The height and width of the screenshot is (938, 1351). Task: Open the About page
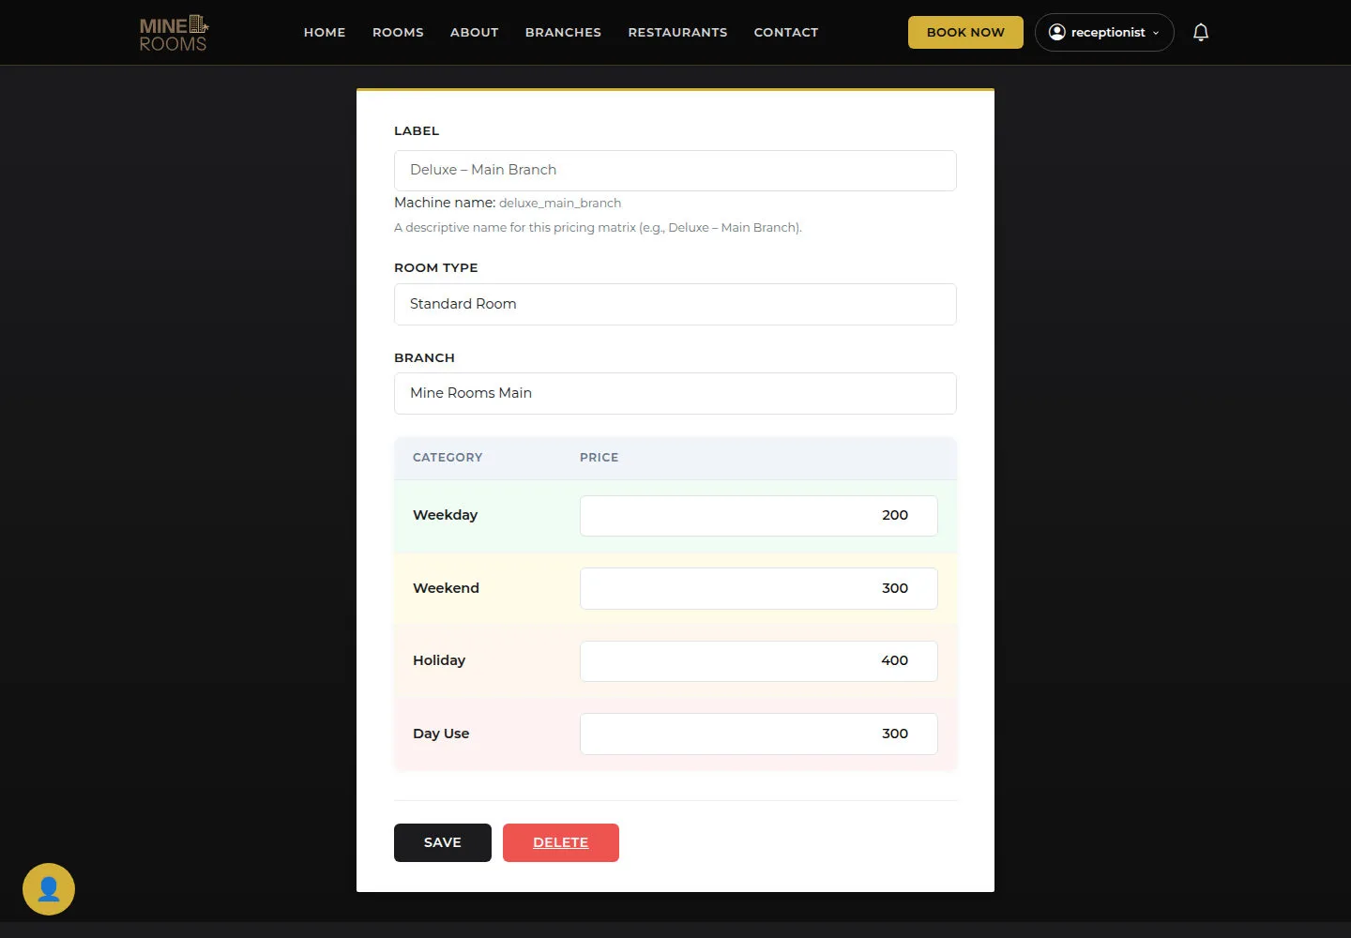475,33
